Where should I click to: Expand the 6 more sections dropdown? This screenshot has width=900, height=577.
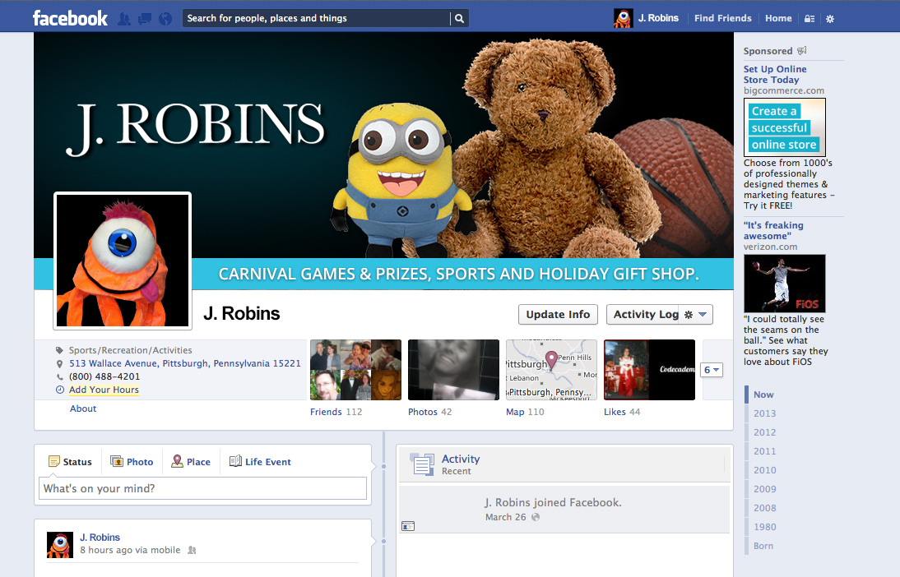coord(711,370)
